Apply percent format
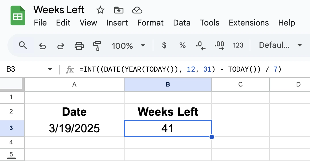The height and width of the screenshot is (161, 310). 182,45
